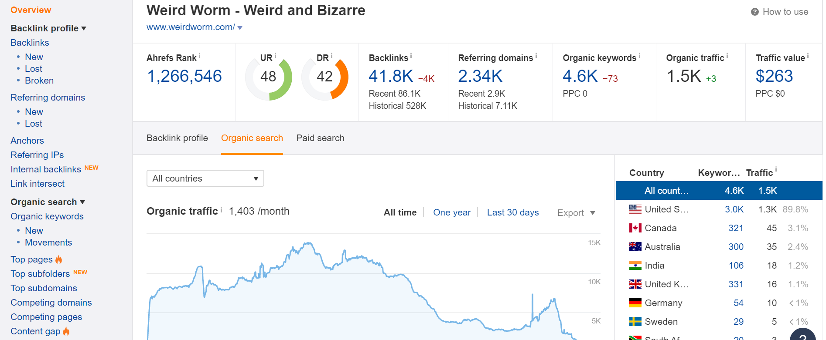Open the All countries dropdown
Viewport: 826px width, 340px height.
point(205,178)
